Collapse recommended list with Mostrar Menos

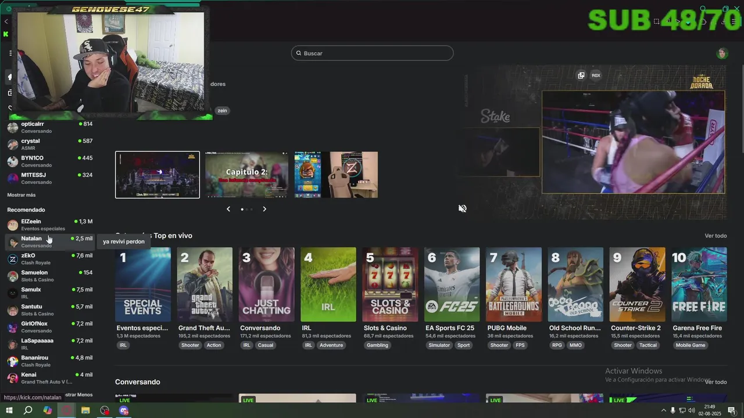[x=78, y=395]
